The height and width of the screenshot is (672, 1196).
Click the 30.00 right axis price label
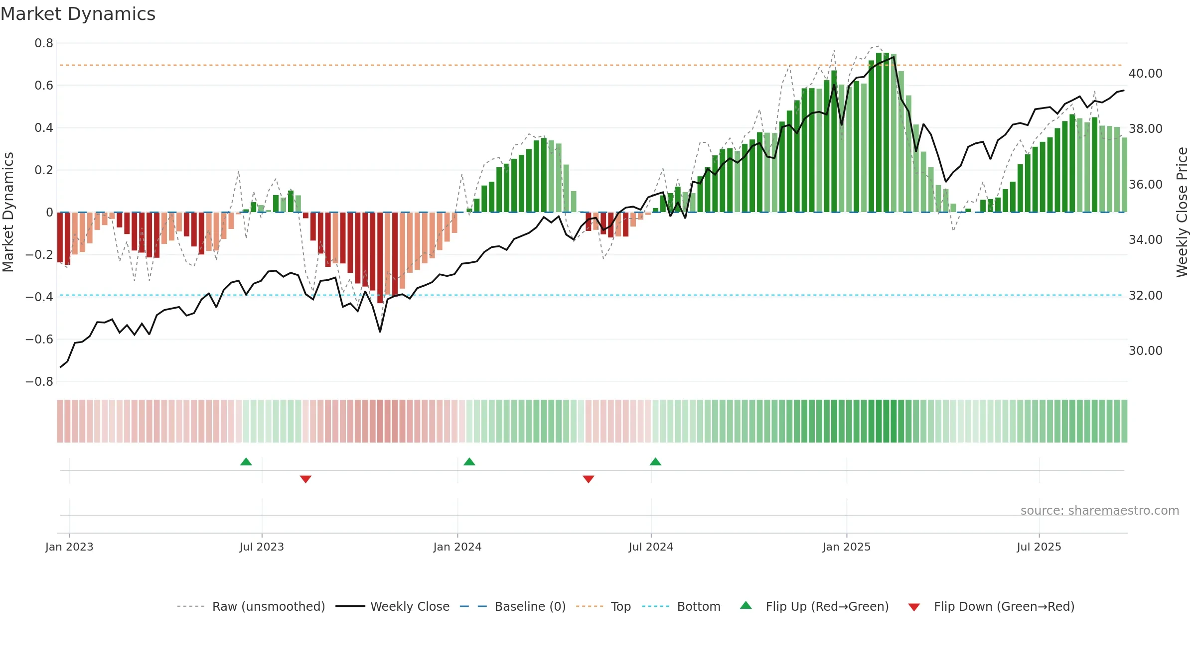1146,351
